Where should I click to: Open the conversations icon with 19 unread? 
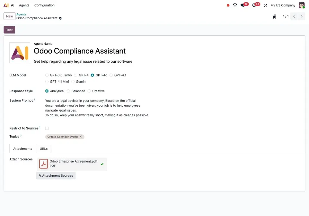click(x=243, y=5)
